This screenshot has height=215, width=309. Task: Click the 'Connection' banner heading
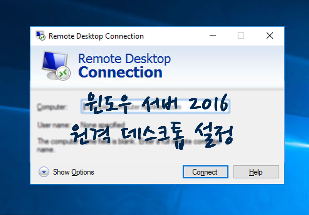coord(120,72)
